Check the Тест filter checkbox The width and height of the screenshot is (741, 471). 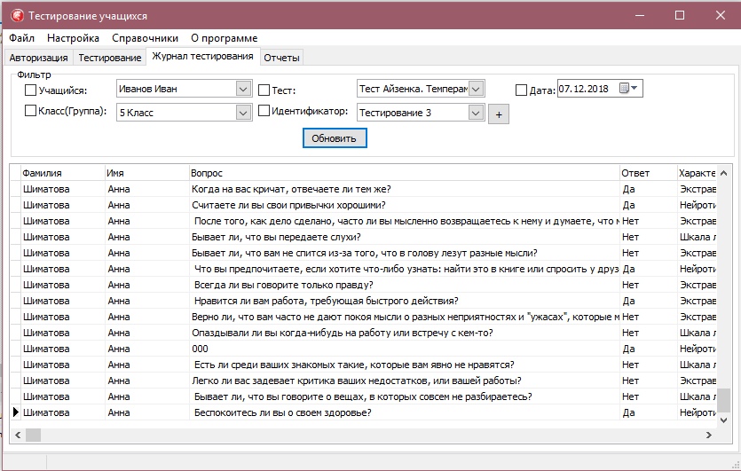[264, 90]
